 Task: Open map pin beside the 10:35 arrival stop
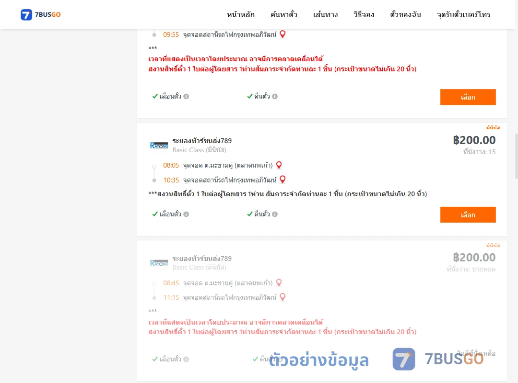[x=283, y=180]
